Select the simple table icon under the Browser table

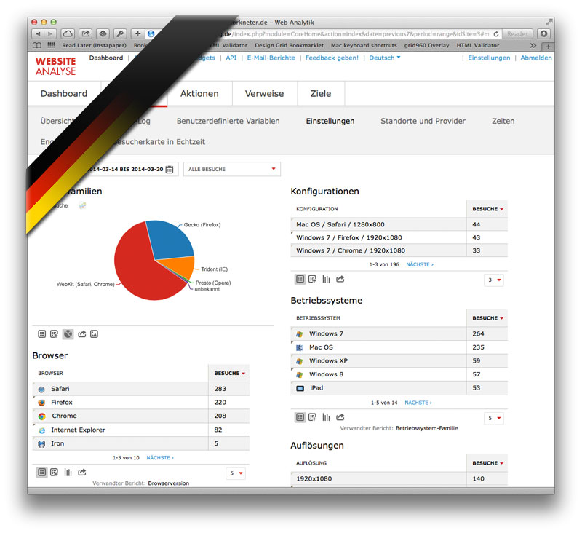coord(42,472)
